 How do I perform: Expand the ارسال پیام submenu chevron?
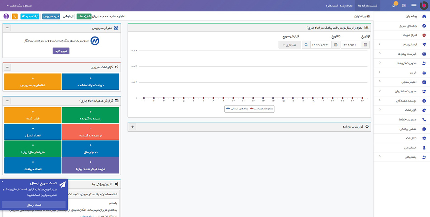pos(380,44)
